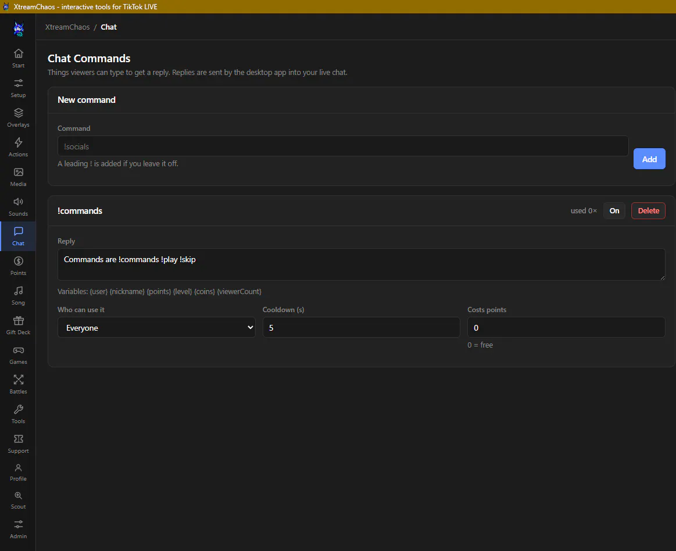
Task: Add the new command
Action: pos(649,159)
